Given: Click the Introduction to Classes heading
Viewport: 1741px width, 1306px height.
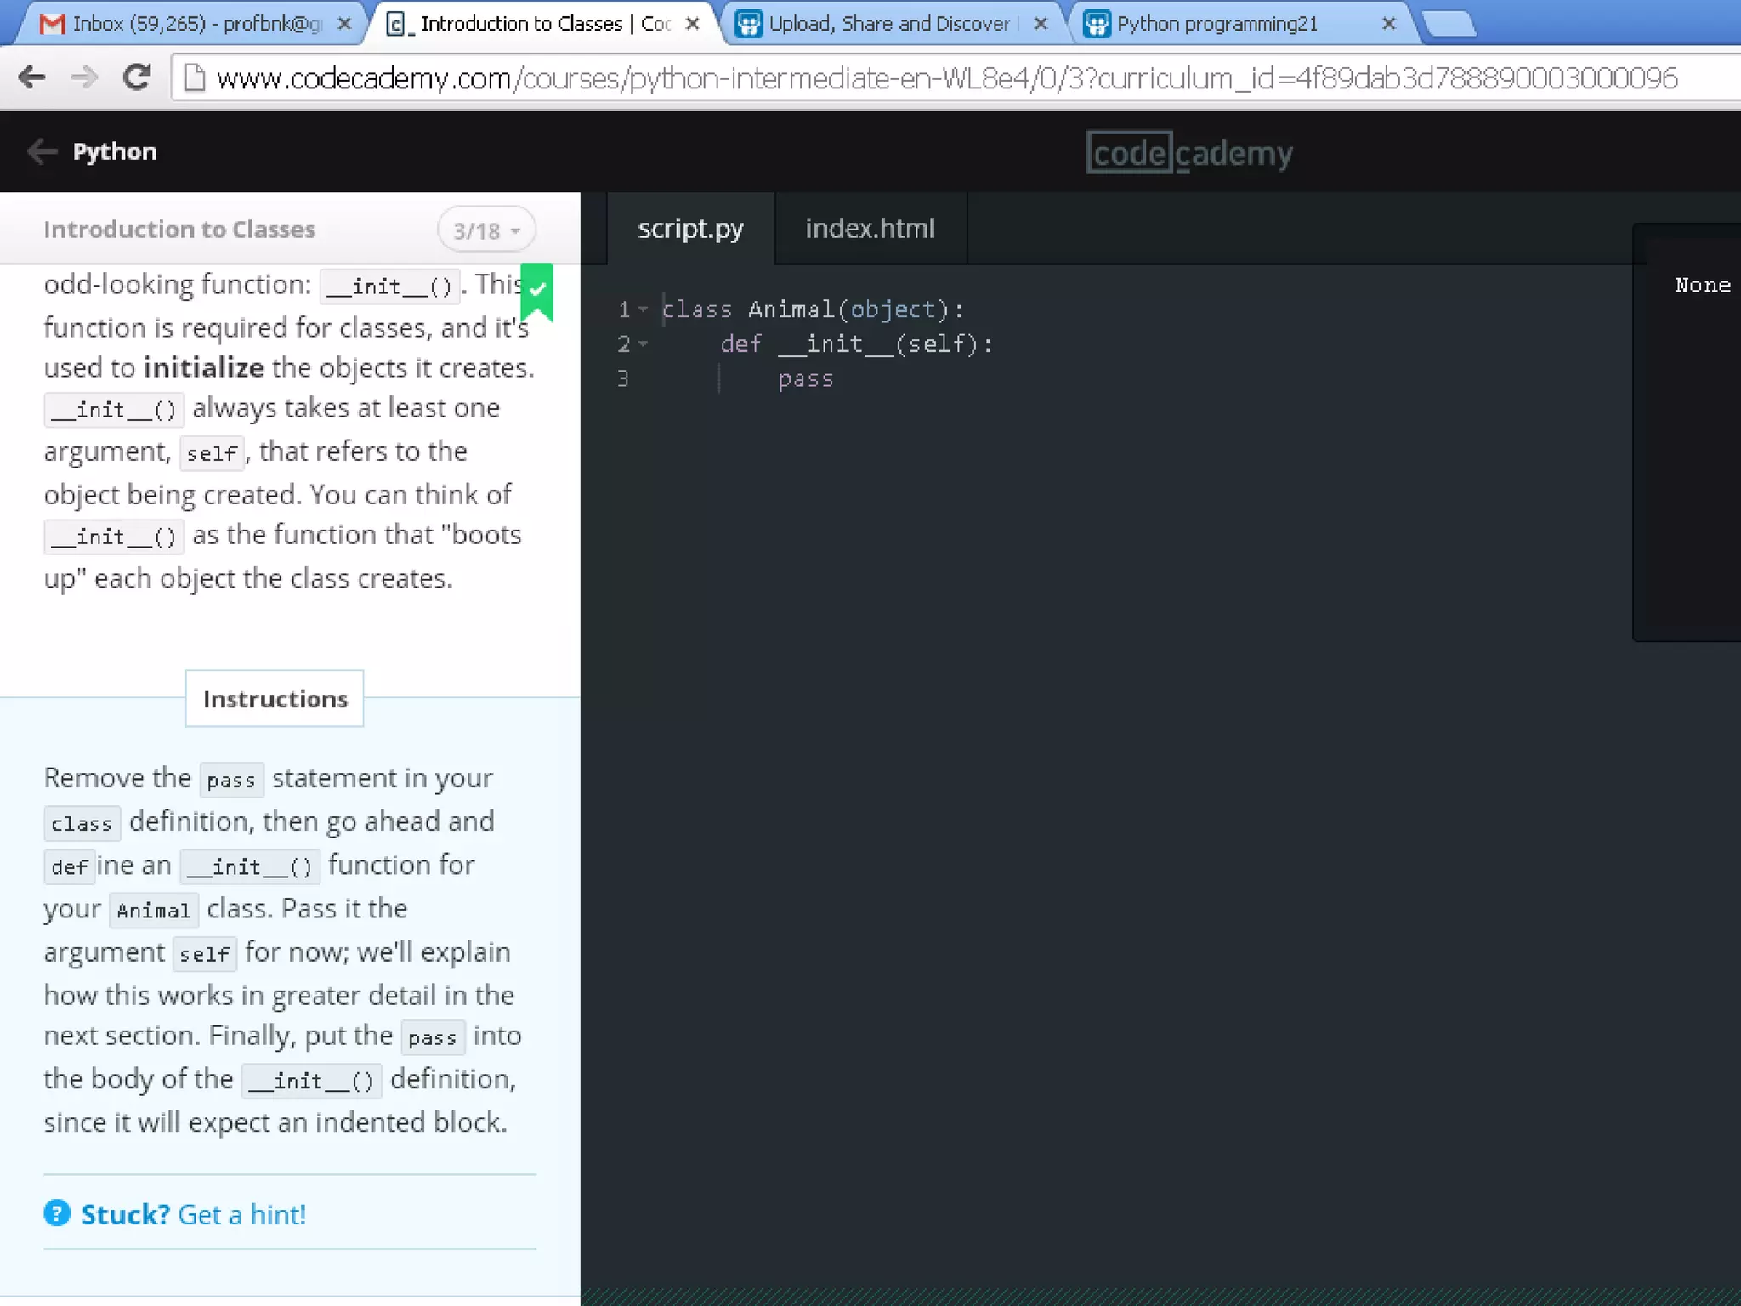Looking at the screenshot, I should coord(179,230).
